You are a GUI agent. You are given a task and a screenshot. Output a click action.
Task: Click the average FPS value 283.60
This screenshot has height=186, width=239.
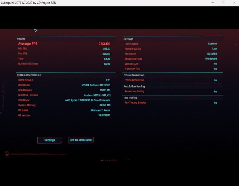[104, 44]
